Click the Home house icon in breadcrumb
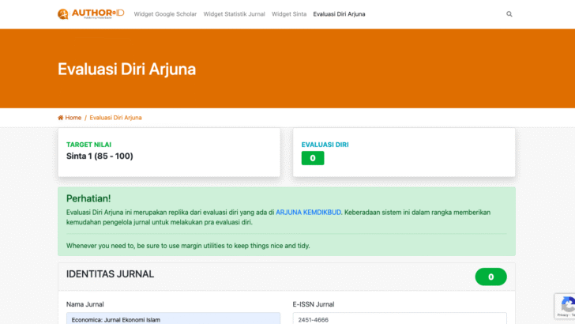Screen dimensions: 575x324 click(61, 118)
